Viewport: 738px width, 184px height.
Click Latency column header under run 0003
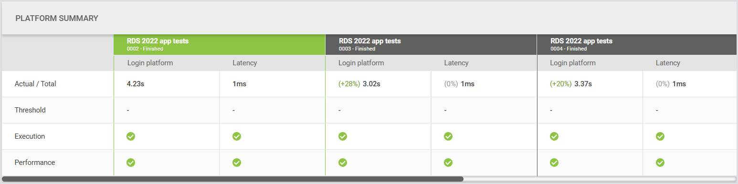[456, 63]
